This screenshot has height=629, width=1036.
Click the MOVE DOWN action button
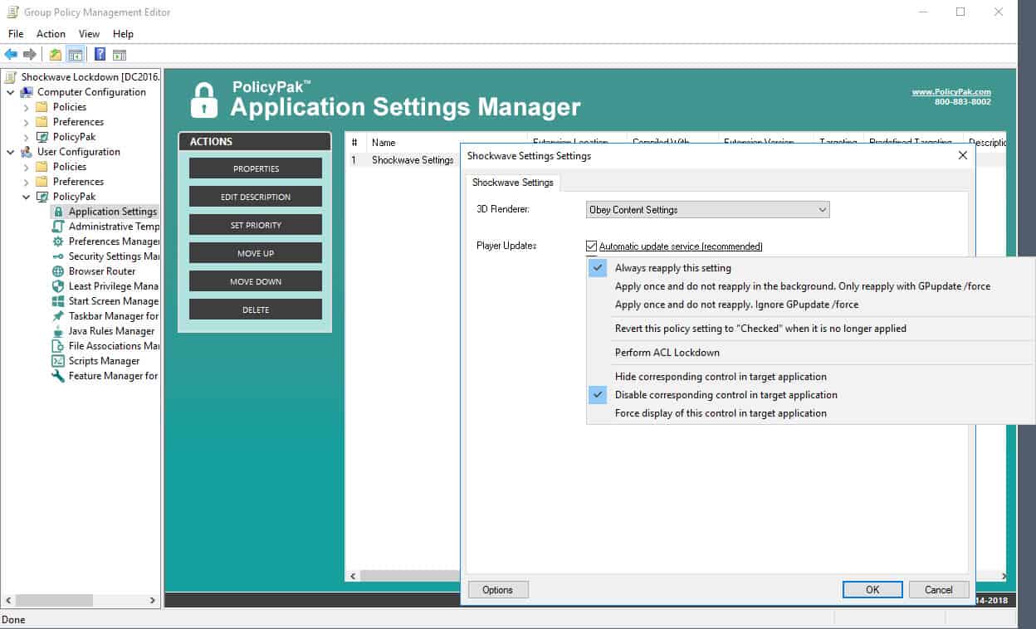(256, 281)
